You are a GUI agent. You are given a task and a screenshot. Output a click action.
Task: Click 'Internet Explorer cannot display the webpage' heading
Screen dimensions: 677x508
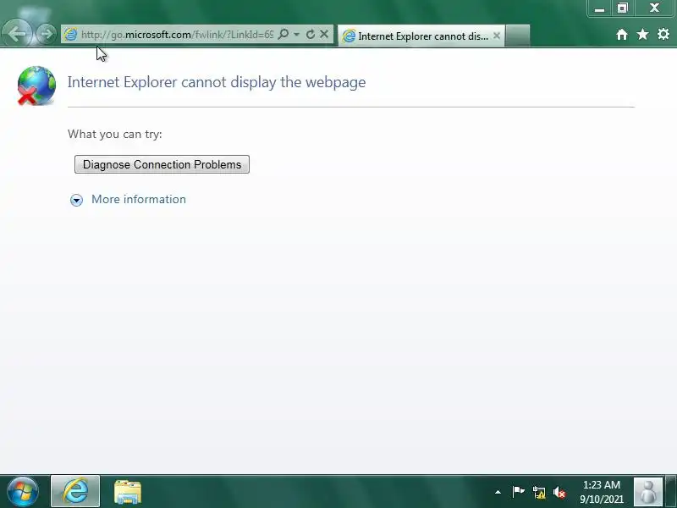217,82
